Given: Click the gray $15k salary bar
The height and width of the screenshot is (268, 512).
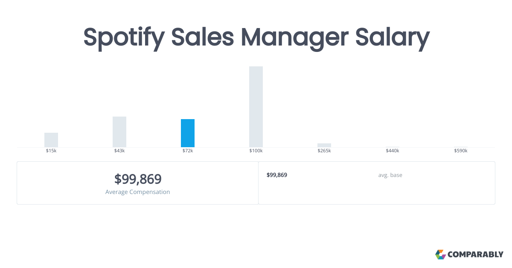Looking at the screenshot, I should pos(51,140).
